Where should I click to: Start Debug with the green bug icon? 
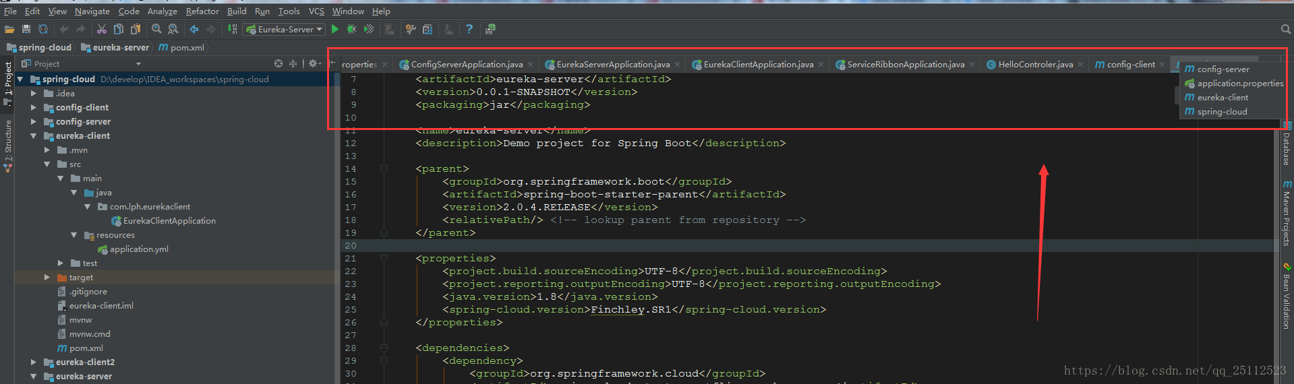[351, 29]
